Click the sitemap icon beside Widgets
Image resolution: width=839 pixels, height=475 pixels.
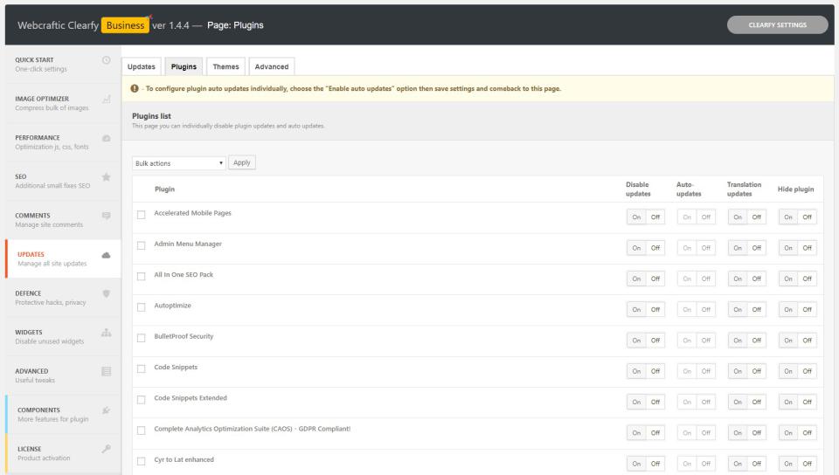click(x=106, y=332)
